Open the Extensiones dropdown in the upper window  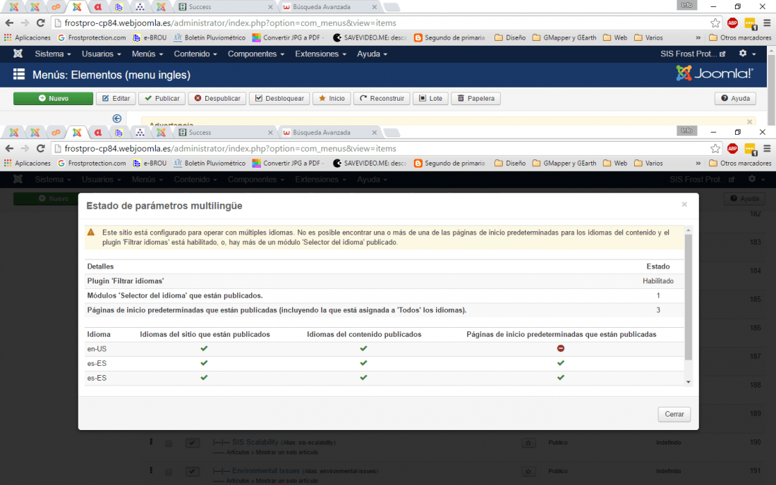pos(320,54)
